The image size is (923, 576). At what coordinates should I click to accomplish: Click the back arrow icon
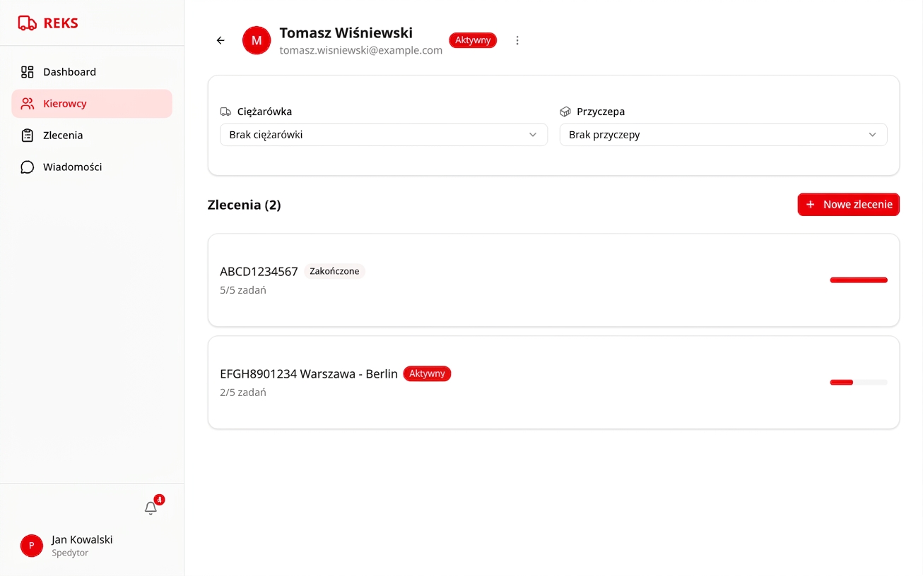click(221, 40)
